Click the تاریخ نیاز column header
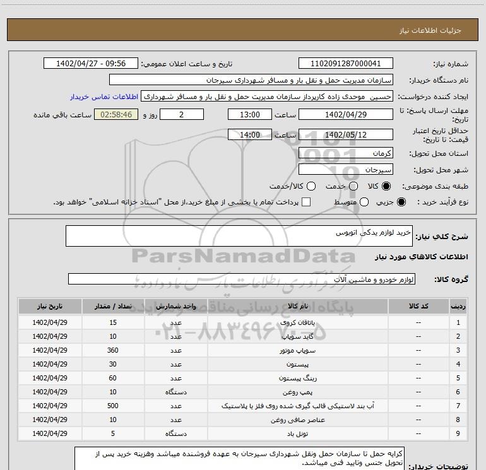 pos(50,306)
